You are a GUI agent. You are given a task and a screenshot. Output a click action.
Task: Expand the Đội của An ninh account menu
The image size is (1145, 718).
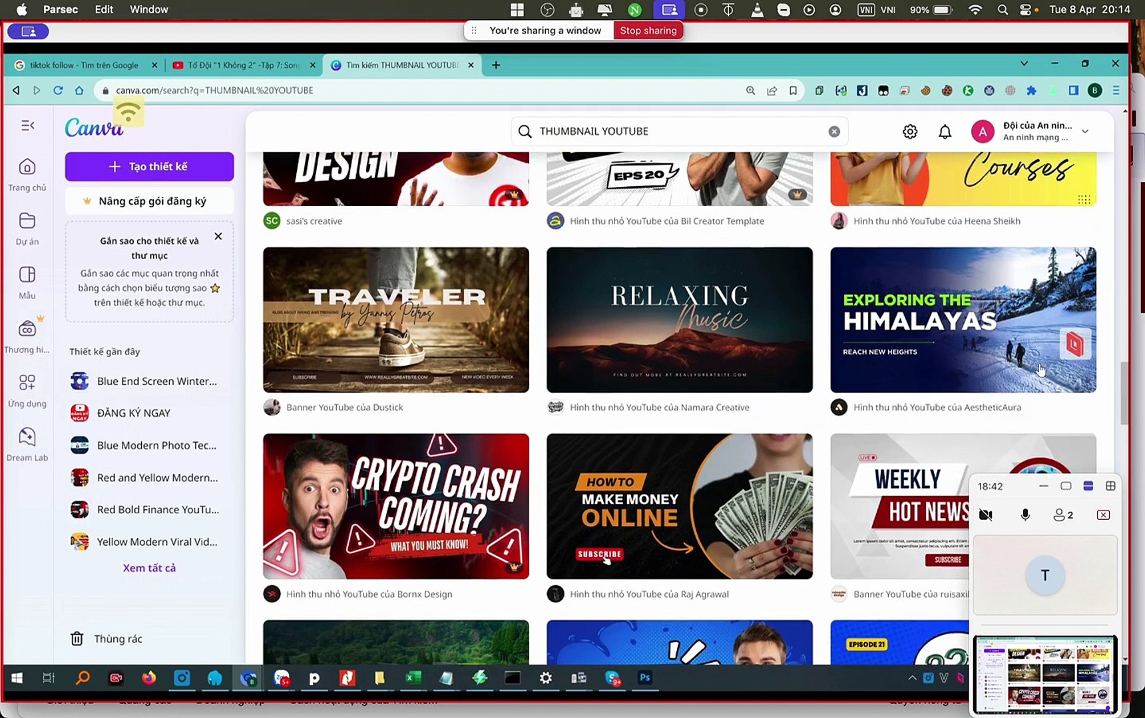(x=1085, y=131)
